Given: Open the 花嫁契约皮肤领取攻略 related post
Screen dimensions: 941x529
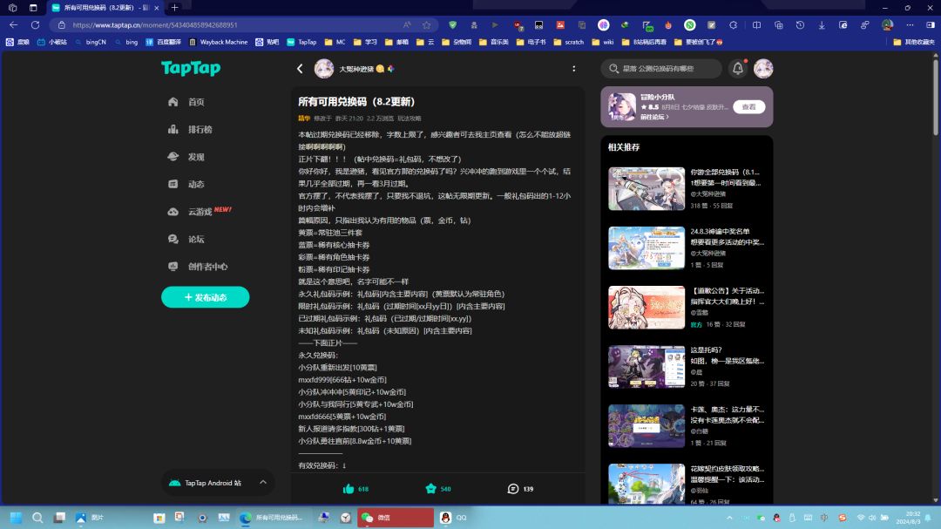Looking at the screenshot, I should [687, 484].
